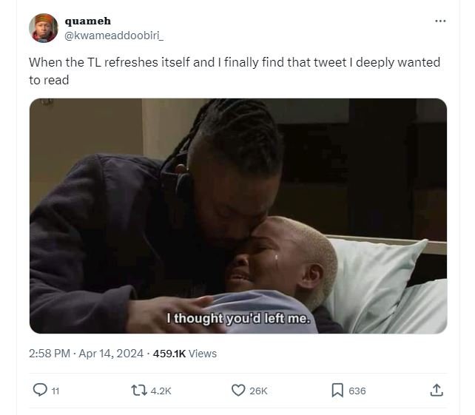475x415 pixels.
Task: Bookmark the tweet using the bookmark icon
Action: pyautogui.click(x=337, y=390)
